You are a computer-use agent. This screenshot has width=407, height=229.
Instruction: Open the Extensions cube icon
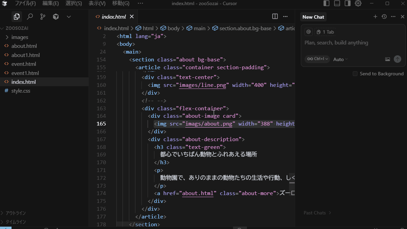click(x=56, y=17)
